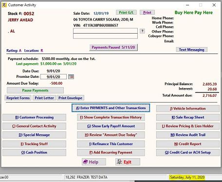
Task: Choose I) Refinance This Customer
Action: [111, 144]
